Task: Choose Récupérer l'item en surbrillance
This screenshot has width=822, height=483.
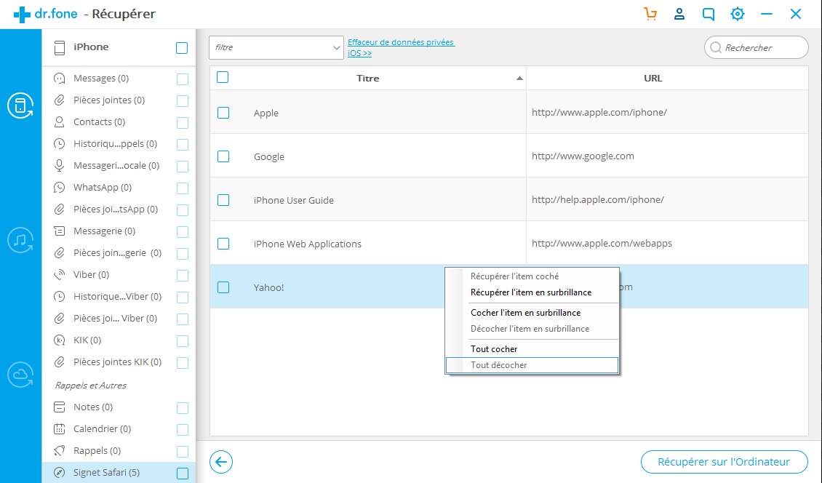Action: (x=531, y=292)
